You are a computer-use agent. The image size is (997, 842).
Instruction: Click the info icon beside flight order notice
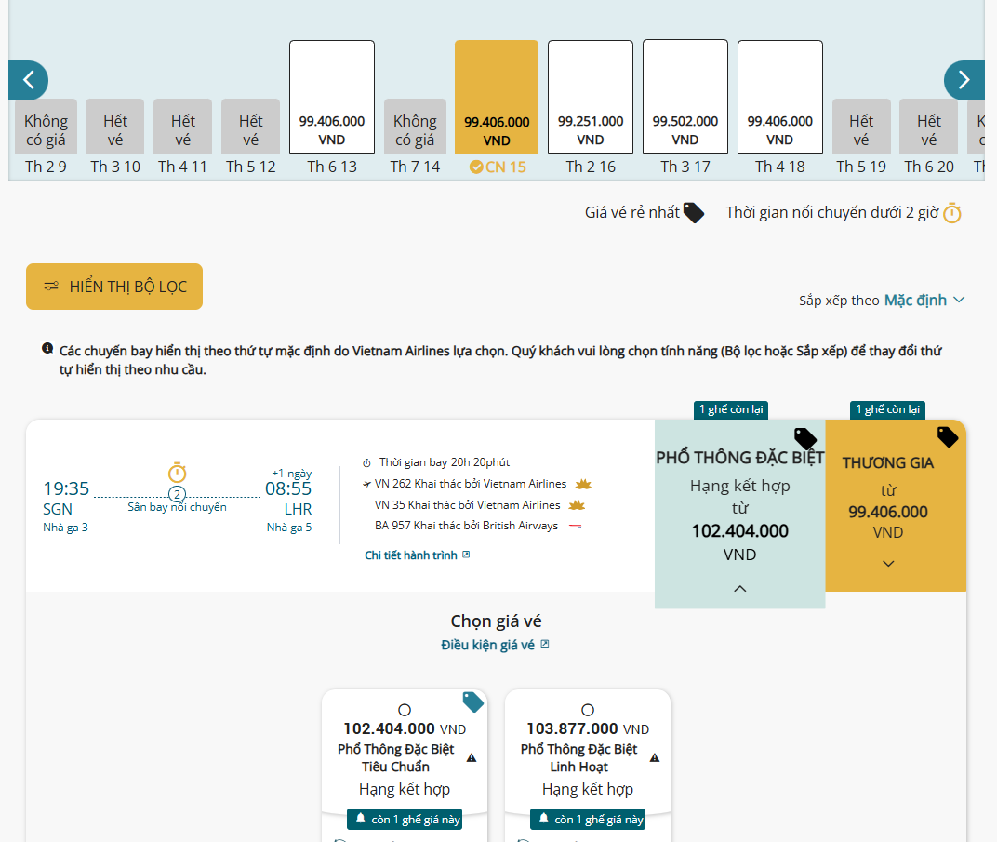point(47,349)
